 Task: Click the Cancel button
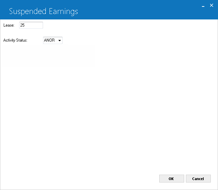(x=198, y=179)
